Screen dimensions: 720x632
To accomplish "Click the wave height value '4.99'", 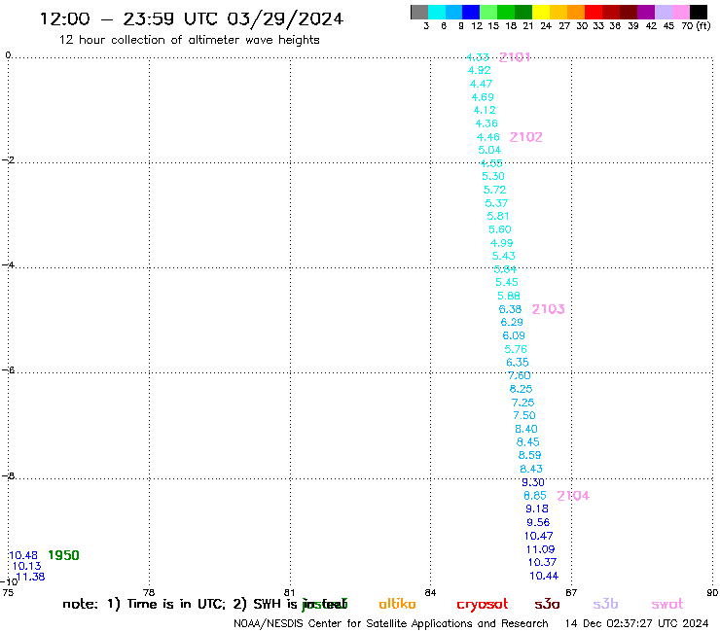I will pyautogui.click(x=501, y=243).
